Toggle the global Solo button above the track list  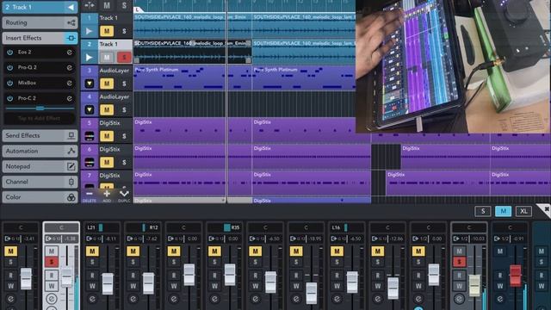pyautogui.click(x=124, y=5)
